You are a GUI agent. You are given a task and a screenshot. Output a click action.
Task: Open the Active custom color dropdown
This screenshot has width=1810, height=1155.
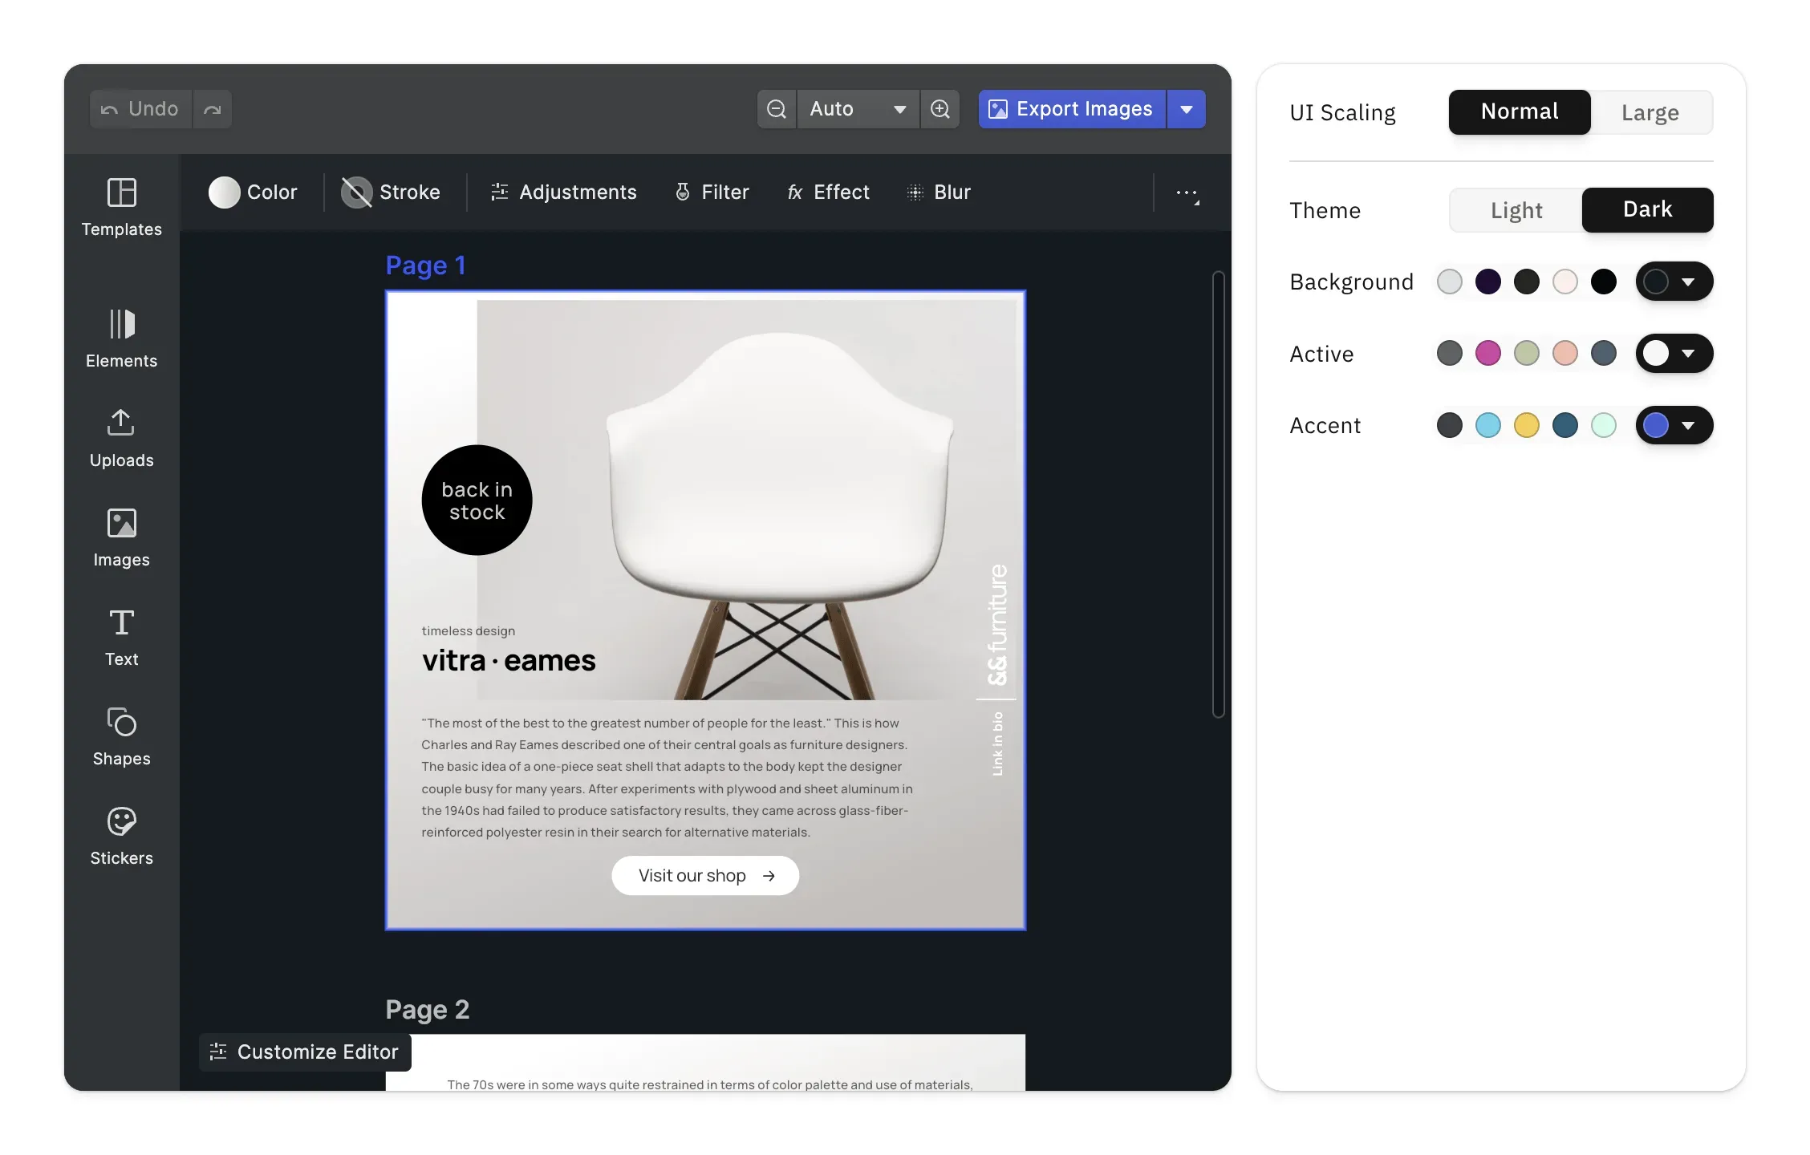pos(1674,354)
